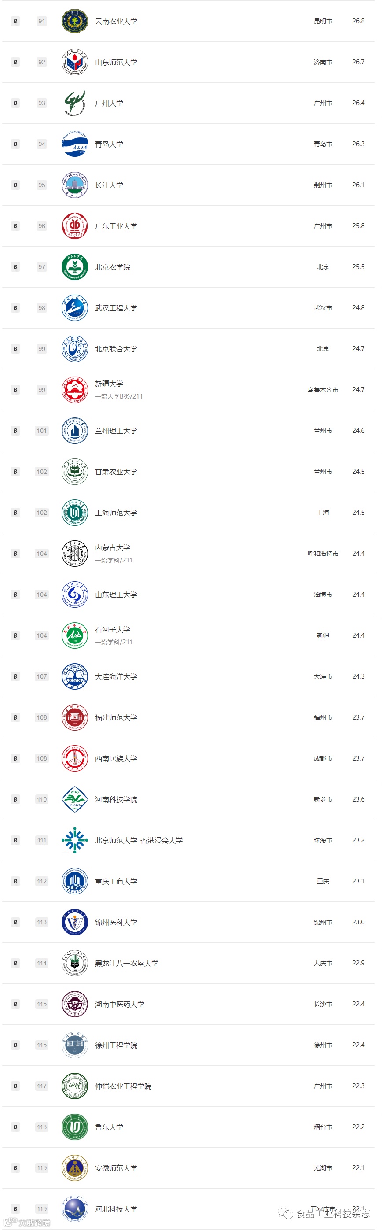Open the 长江大学 entry
Viewport: 382px width, 1230px height.
109,185
